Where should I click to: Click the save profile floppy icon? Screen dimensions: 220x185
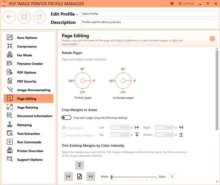coord(24,17)
